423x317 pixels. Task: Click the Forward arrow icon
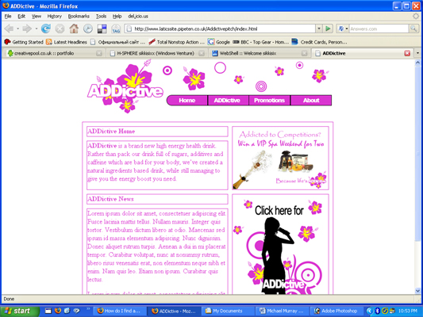(x=27, y=29)
